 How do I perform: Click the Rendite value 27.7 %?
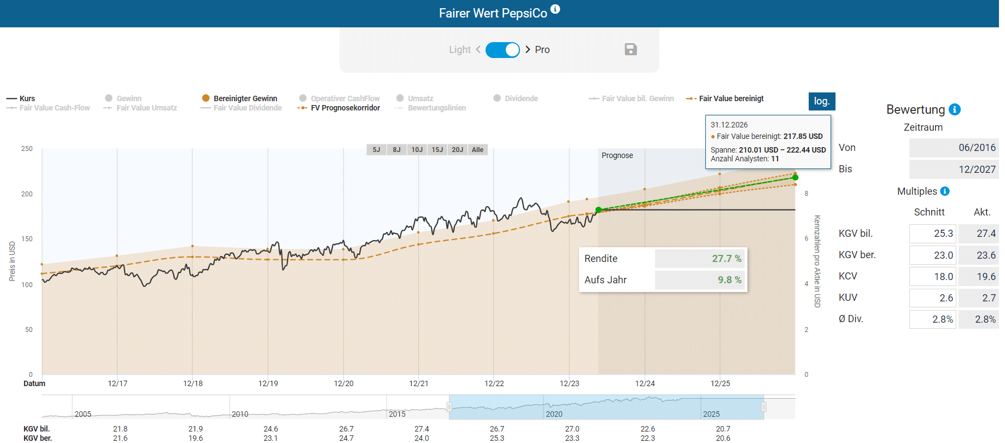pyautogui.click(x=699, y=259)
